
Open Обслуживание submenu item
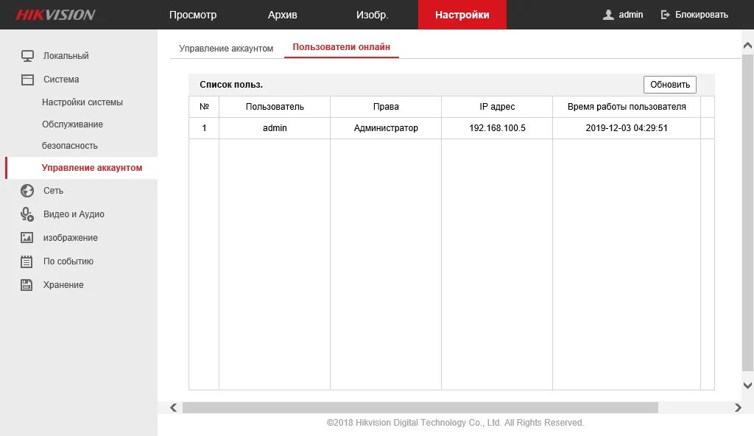72,124
